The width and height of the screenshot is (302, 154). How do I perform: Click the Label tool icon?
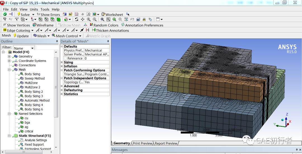coord(5,19)
